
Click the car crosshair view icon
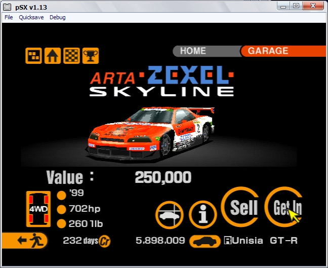(169, 215)
